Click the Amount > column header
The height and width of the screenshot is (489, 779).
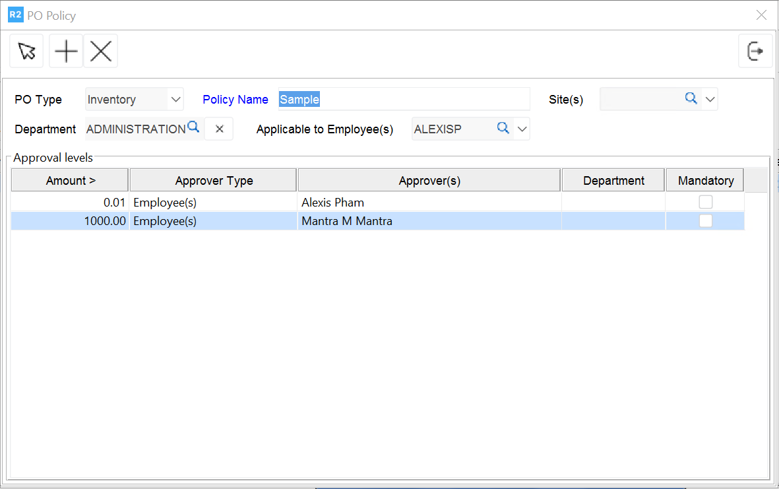click(x=70, y=181)
